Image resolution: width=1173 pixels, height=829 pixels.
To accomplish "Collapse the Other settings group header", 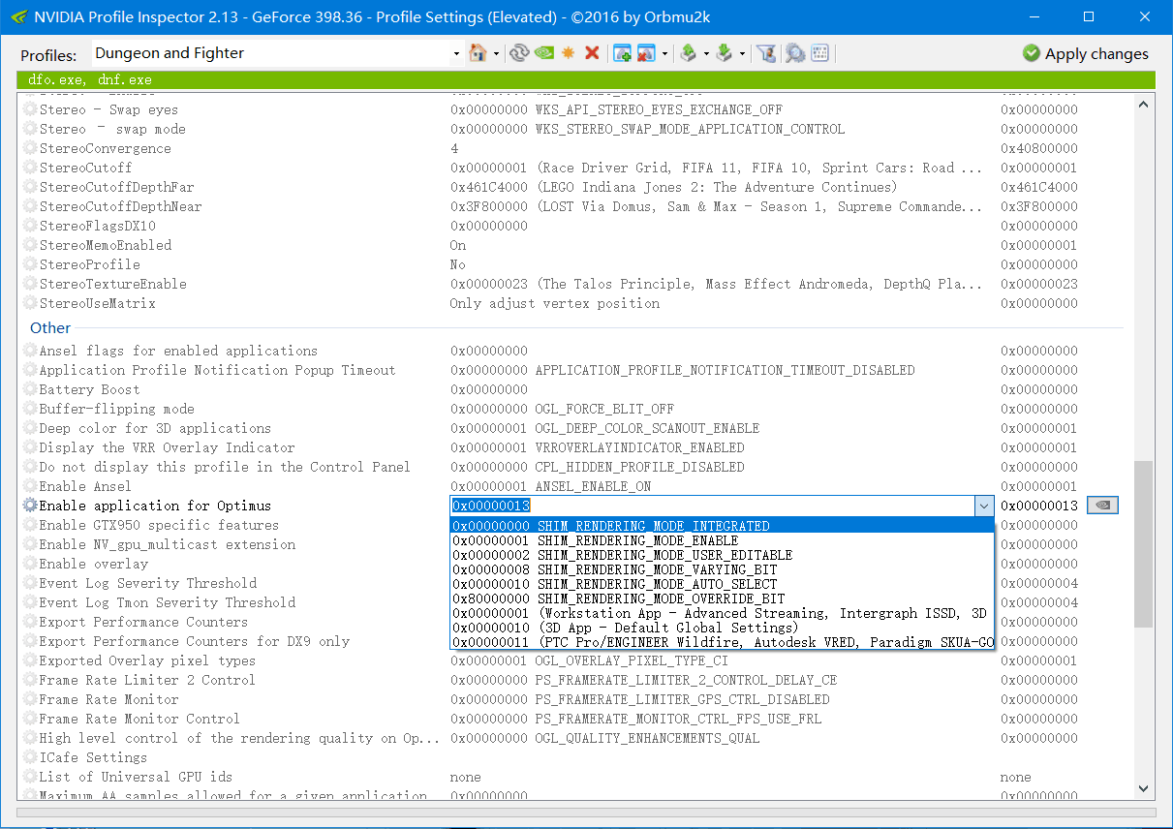I will tap(50, 327).
